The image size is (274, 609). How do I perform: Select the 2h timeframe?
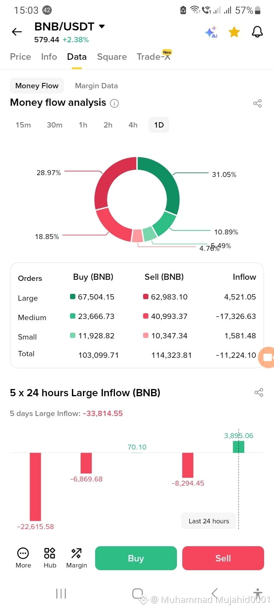coord(108,125)
